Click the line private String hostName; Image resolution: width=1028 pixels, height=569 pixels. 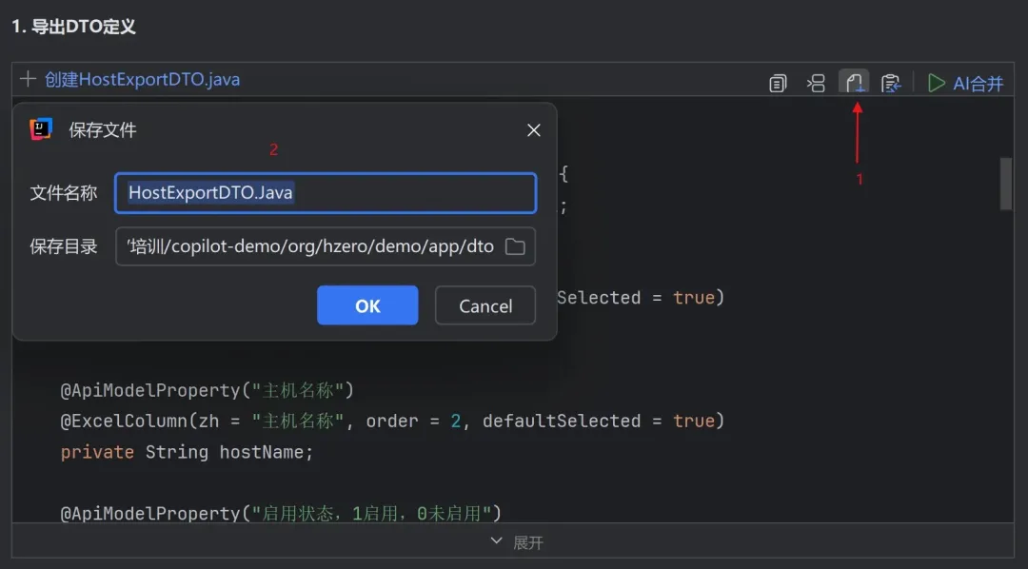(x=187, y=452)
